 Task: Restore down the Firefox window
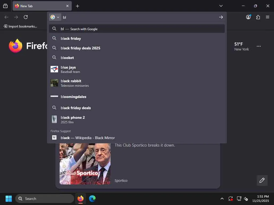pos(256,6)
